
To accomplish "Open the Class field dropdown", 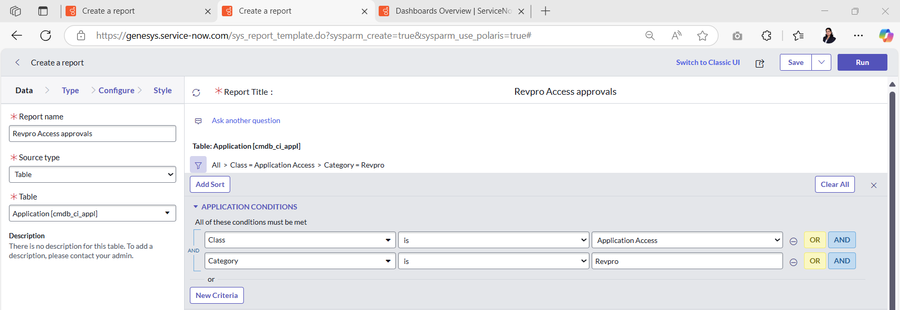I will click(x=300, y=240).
